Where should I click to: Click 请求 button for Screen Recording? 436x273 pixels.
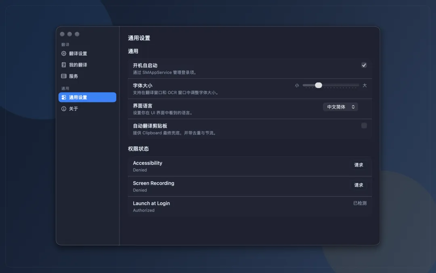pyautogui.click(x=358, y=185)
